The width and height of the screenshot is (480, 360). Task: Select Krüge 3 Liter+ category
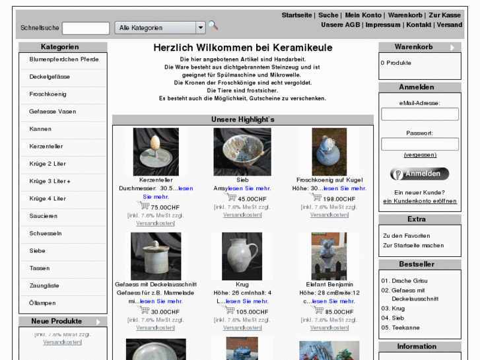tap(50, 181)
